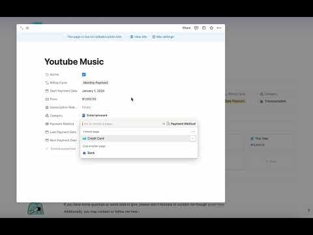Click the avatar illustration in background page

36,209
